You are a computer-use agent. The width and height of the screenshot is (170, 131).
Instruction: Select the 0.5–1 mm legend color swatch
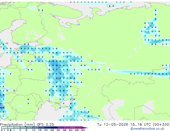[11, 128]
